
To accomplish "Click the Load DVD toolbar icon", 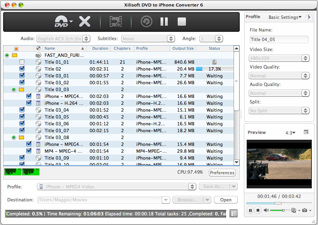I will 61,22.
